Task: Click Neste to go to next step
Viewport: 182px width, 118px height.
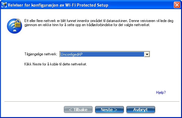Action: pyautogui.click(x=109, y=110)
